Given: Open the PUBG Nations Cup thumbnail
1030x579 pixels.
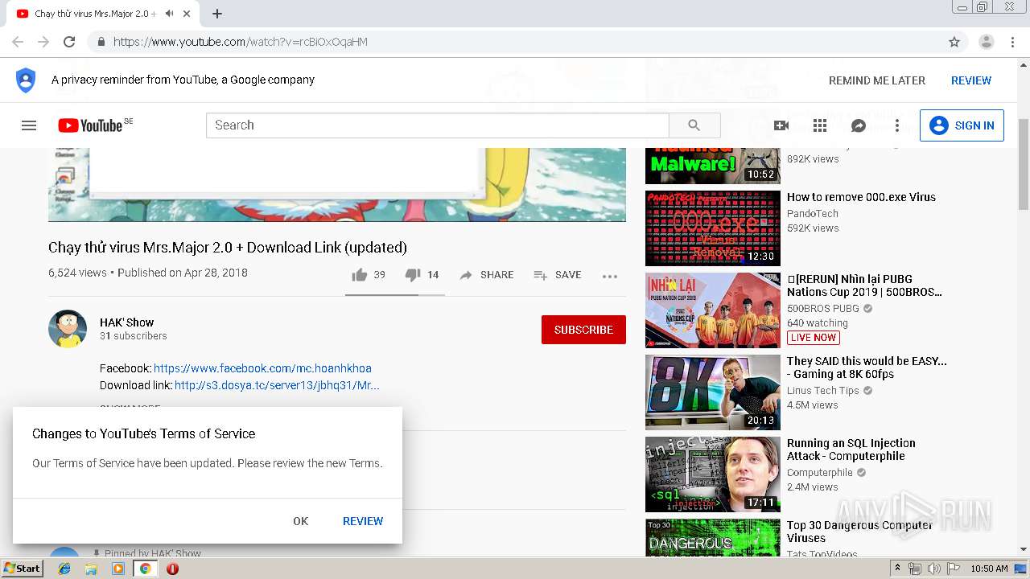Looking at the screenshot, I should 713,310.
